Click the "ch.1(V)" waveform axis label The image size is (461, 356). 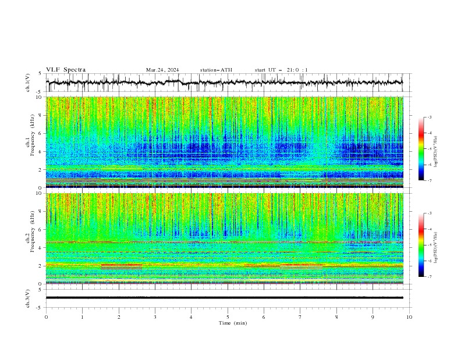(x=28, y=83)
